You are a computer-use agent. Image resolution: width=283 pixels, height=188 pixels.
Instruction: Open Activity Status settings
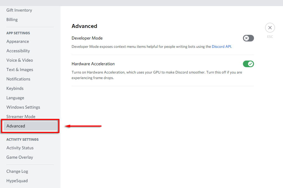(x=20, y=148)
